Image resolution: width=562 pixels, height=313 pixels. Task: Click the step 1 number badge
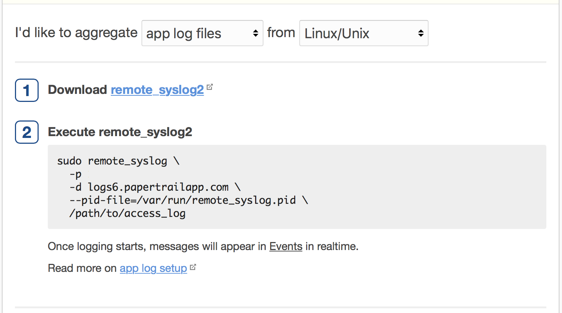click(27, 90)
